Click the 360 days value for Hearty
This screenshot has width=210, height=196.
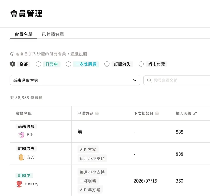179,181
